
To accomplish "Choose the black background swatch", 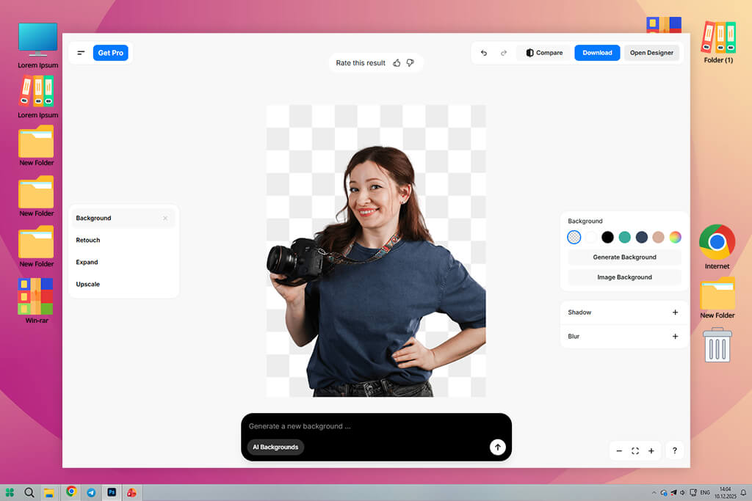I will 607,237.
